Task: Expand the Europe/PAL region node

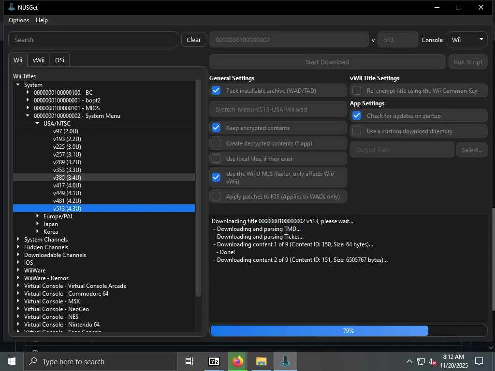Action: click(37, 216)
